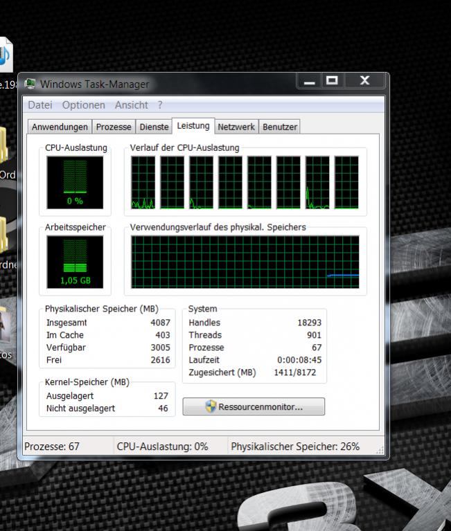This screenshot has height=531, width=451.
Task: Open the Ansicht menu
Action: coord(131,105)
